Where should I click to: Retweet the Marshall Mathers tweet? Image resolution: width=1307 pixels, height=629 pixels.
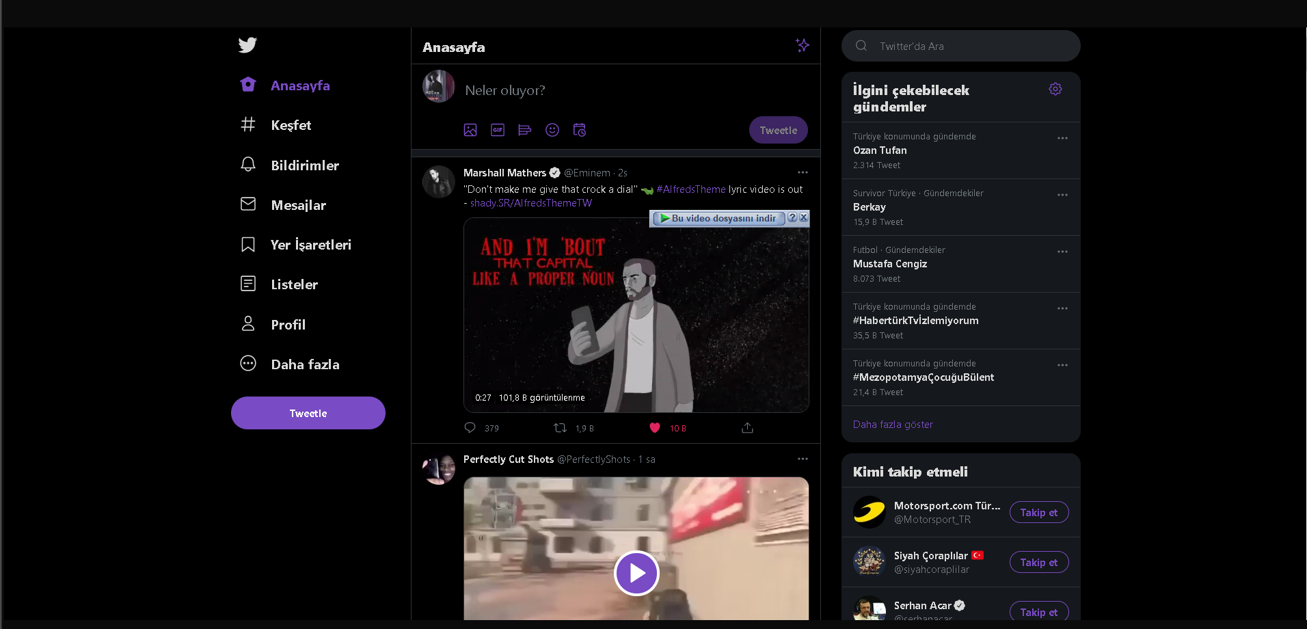coord(560,428)
